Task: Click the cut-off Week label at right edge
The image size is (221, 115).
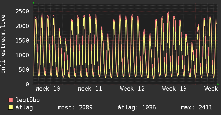Action: pos(211,89)
